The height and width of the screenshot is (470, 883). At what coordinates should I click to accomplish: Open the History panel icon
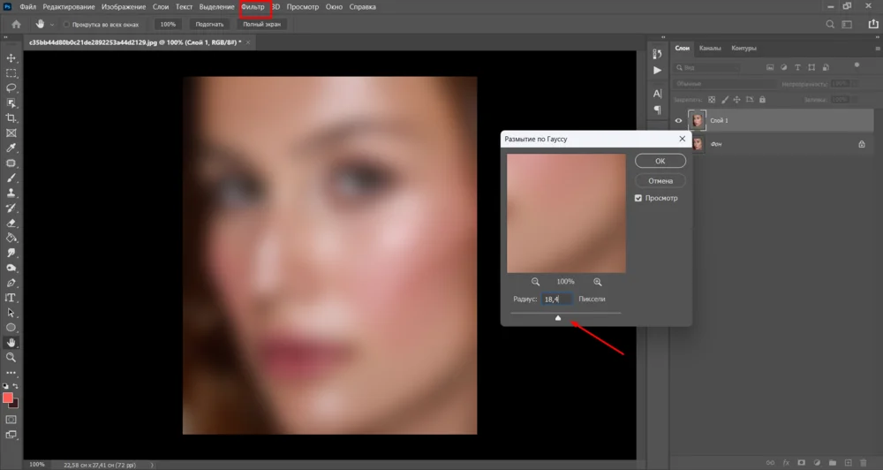click(657, 53)
